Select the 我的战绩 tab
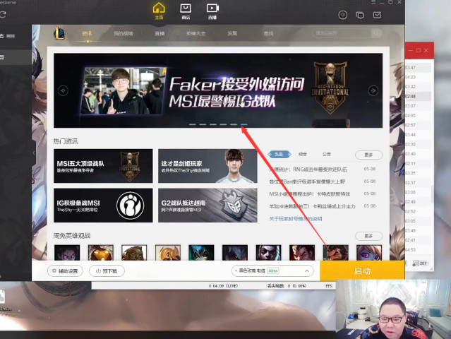The width and height of the screenshot is (451, 339). tap(124, 33)
